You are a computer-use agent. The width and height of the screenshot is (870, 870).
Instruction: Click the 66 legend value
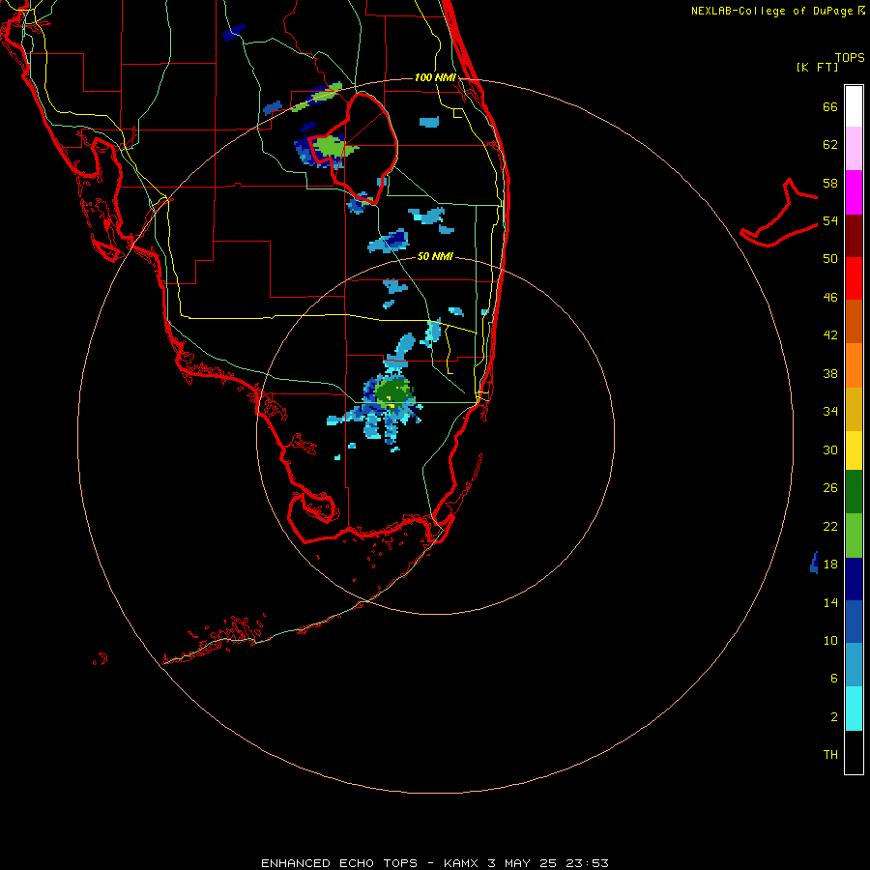point(830,106)
